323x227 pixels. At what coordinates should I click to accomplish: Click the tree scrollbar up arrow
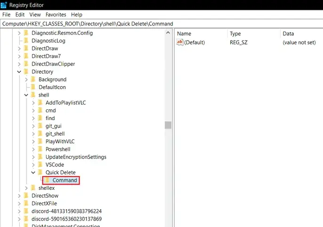pos(168,33)
